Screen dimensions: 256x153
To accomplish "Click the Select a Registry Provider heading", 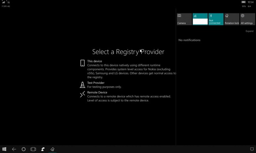I will point(128,52).
